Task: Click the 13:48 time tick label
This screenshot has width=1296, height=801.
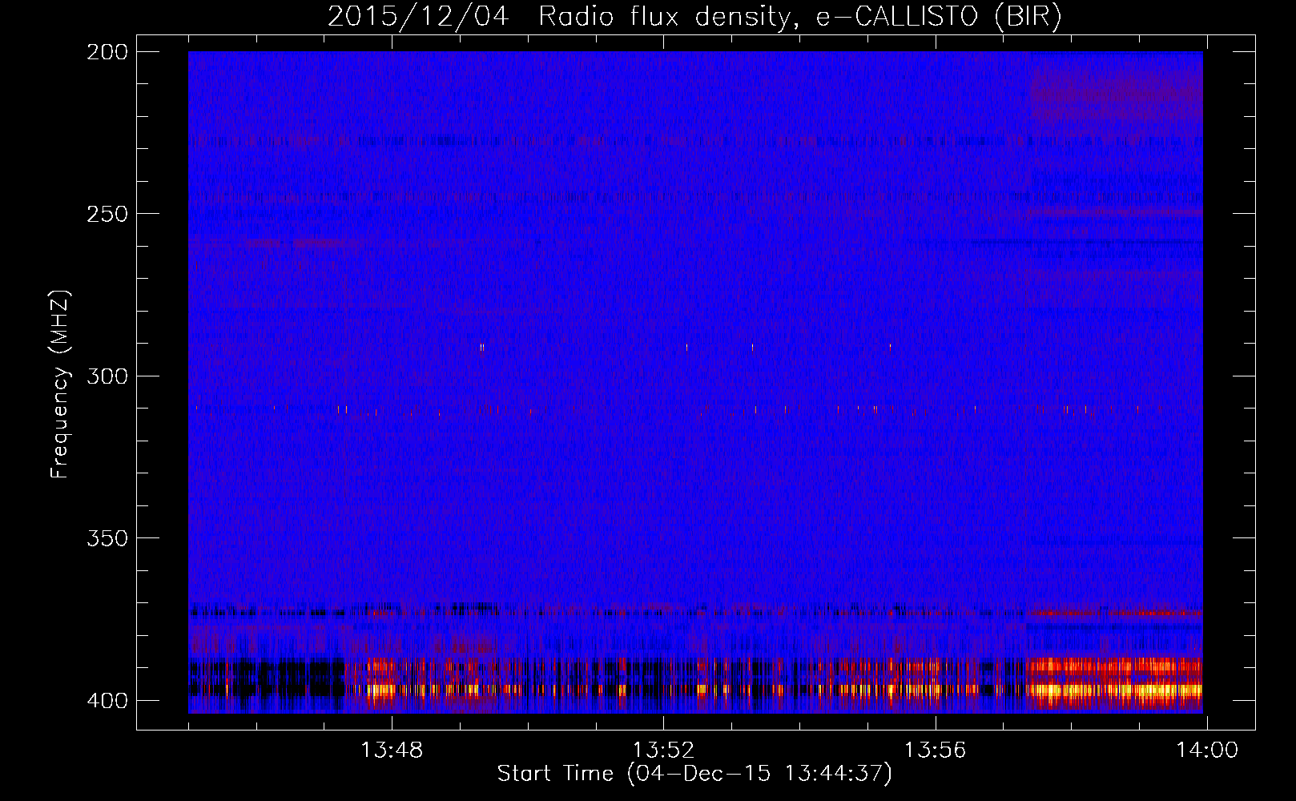Action: click(x=392, y=751)
